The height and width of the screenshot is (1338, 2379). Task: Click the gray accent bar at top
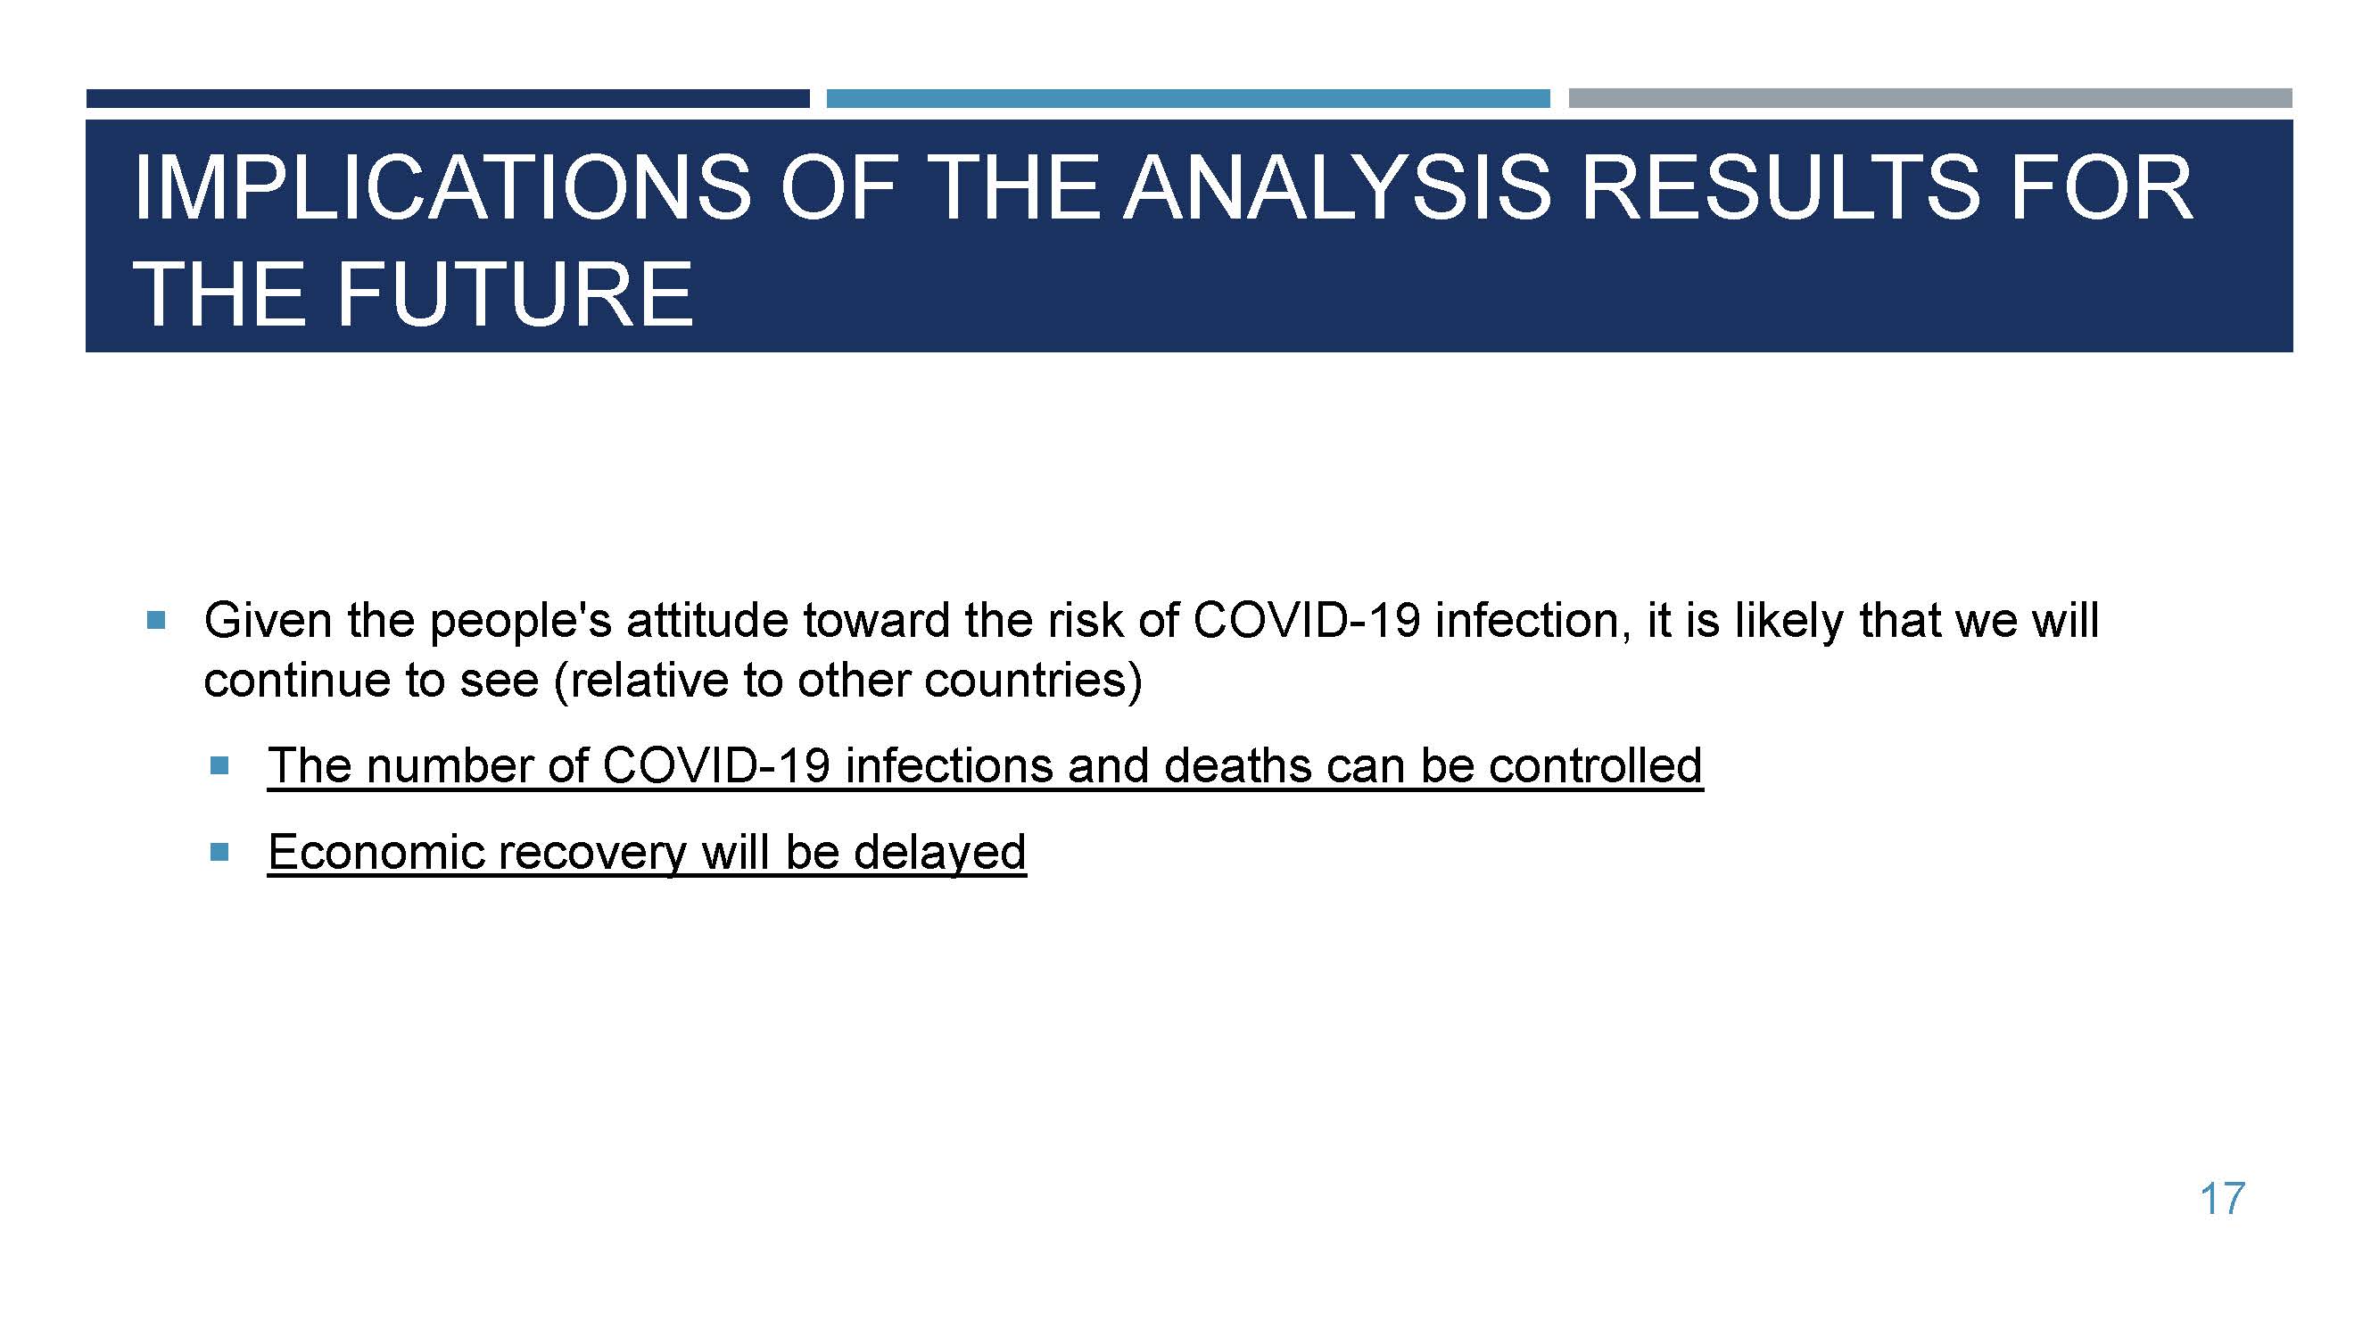point(1929,99)
